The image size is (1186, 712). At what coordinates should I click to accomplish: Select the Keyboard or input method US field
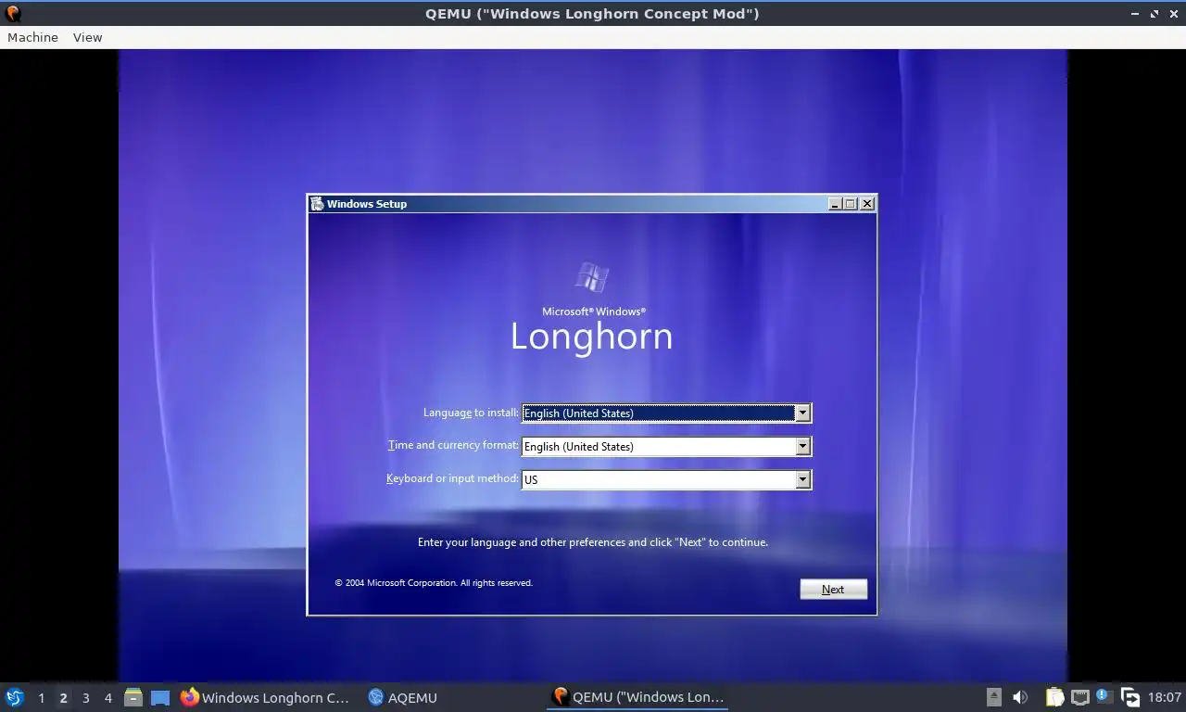click(x=666, y=479)
